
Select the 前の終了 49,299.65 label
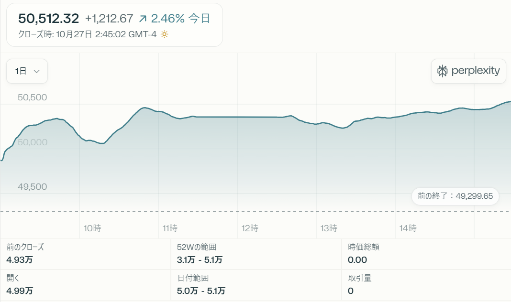(455, 196)
